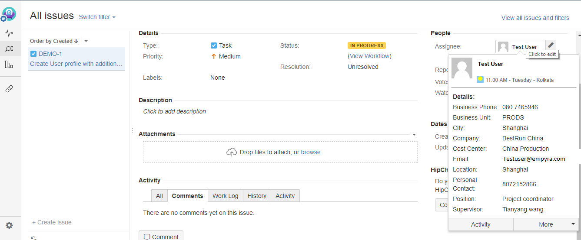Click the refresh icon below Create issue

click(x=33, y=238)
